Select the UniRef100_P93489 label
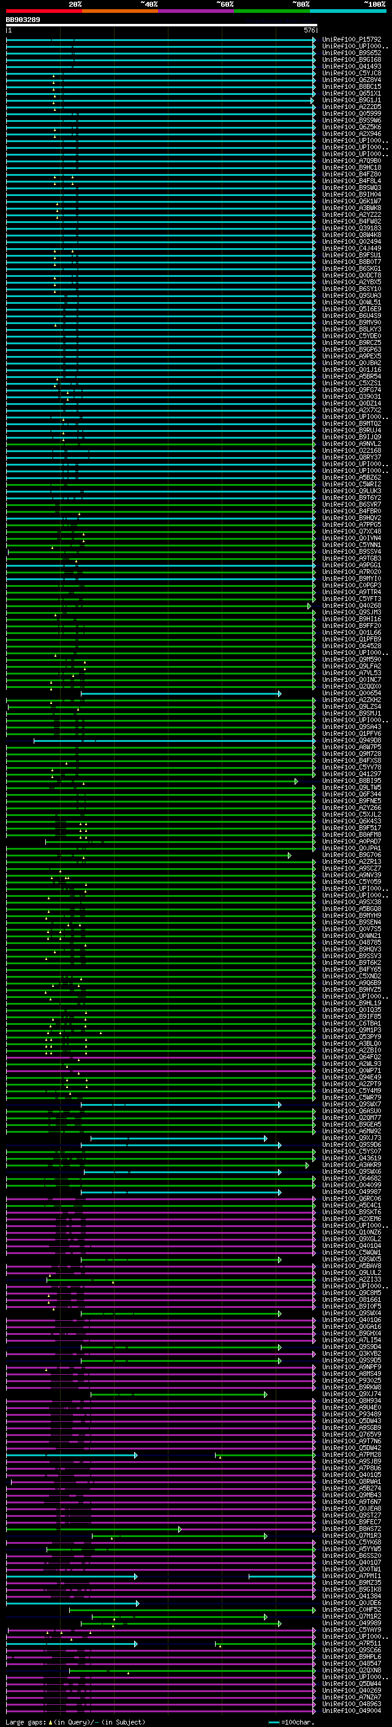This screenshot has width=392, height=1727. coord(352,1415)
